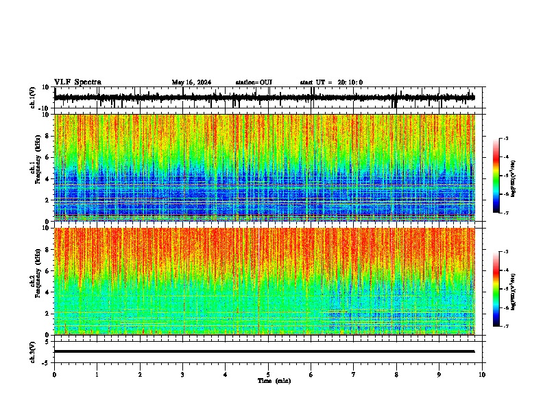Click the ch.1 waveform trace panel
The height and width of the screenshot is (420, 543).
click(x=269, y=97)
